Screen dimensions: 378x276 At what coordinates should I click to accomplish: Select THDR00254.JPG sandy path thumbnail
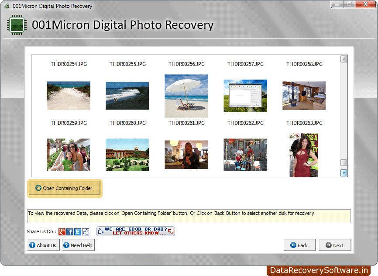tap(69, 96)
